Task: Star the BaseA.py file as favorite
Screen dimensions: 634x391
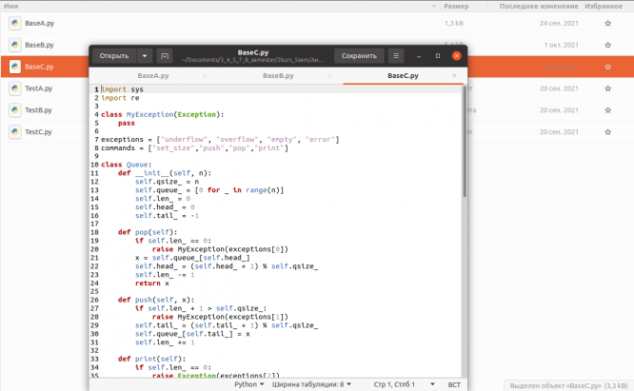Action: (x=607, y=22)
